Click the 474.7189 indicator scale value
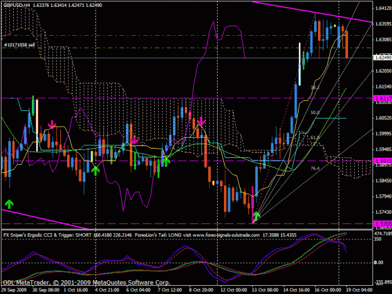Image resolution: width=392 pixels, height=294 pixels. [383, 233]
